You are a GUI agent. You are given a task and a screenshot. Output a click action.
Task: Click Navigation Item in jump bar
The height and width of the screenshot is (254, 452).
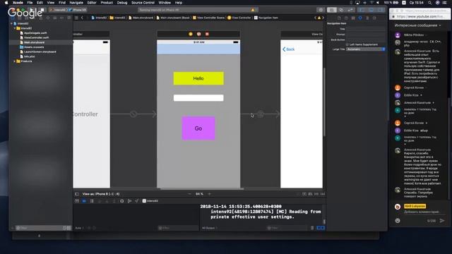tap(266, 18)
